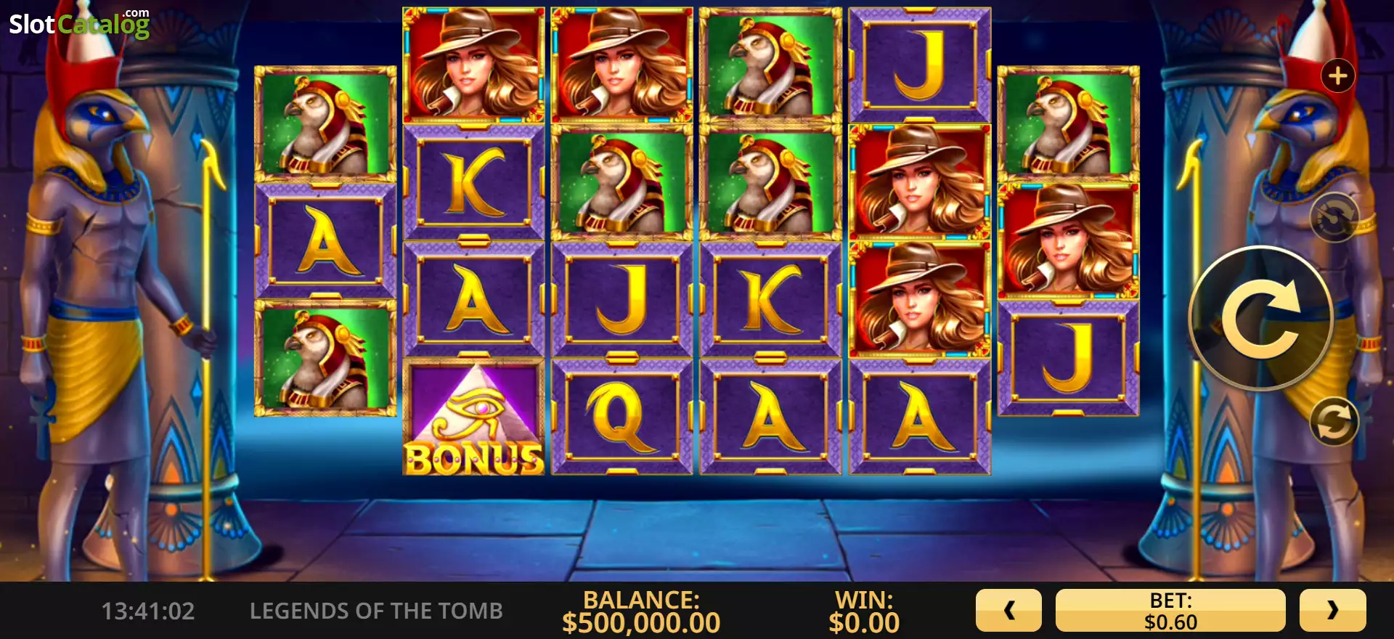Viewport: 1394px width, 639px height.
Task: Open the BET $0.60 selector
Action: [1170, 610]
